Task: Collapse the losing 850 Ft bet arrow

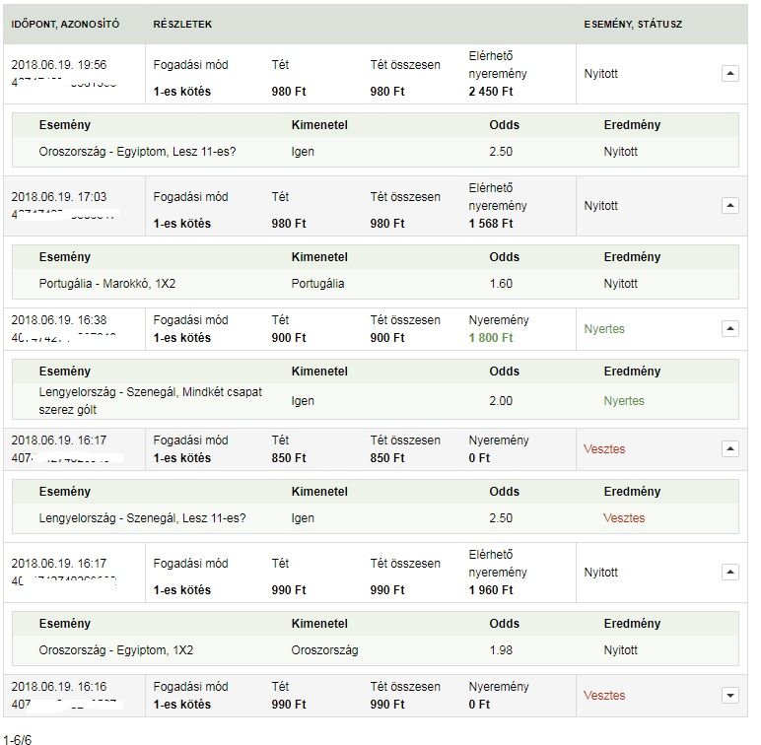Action: coord(729,448)
